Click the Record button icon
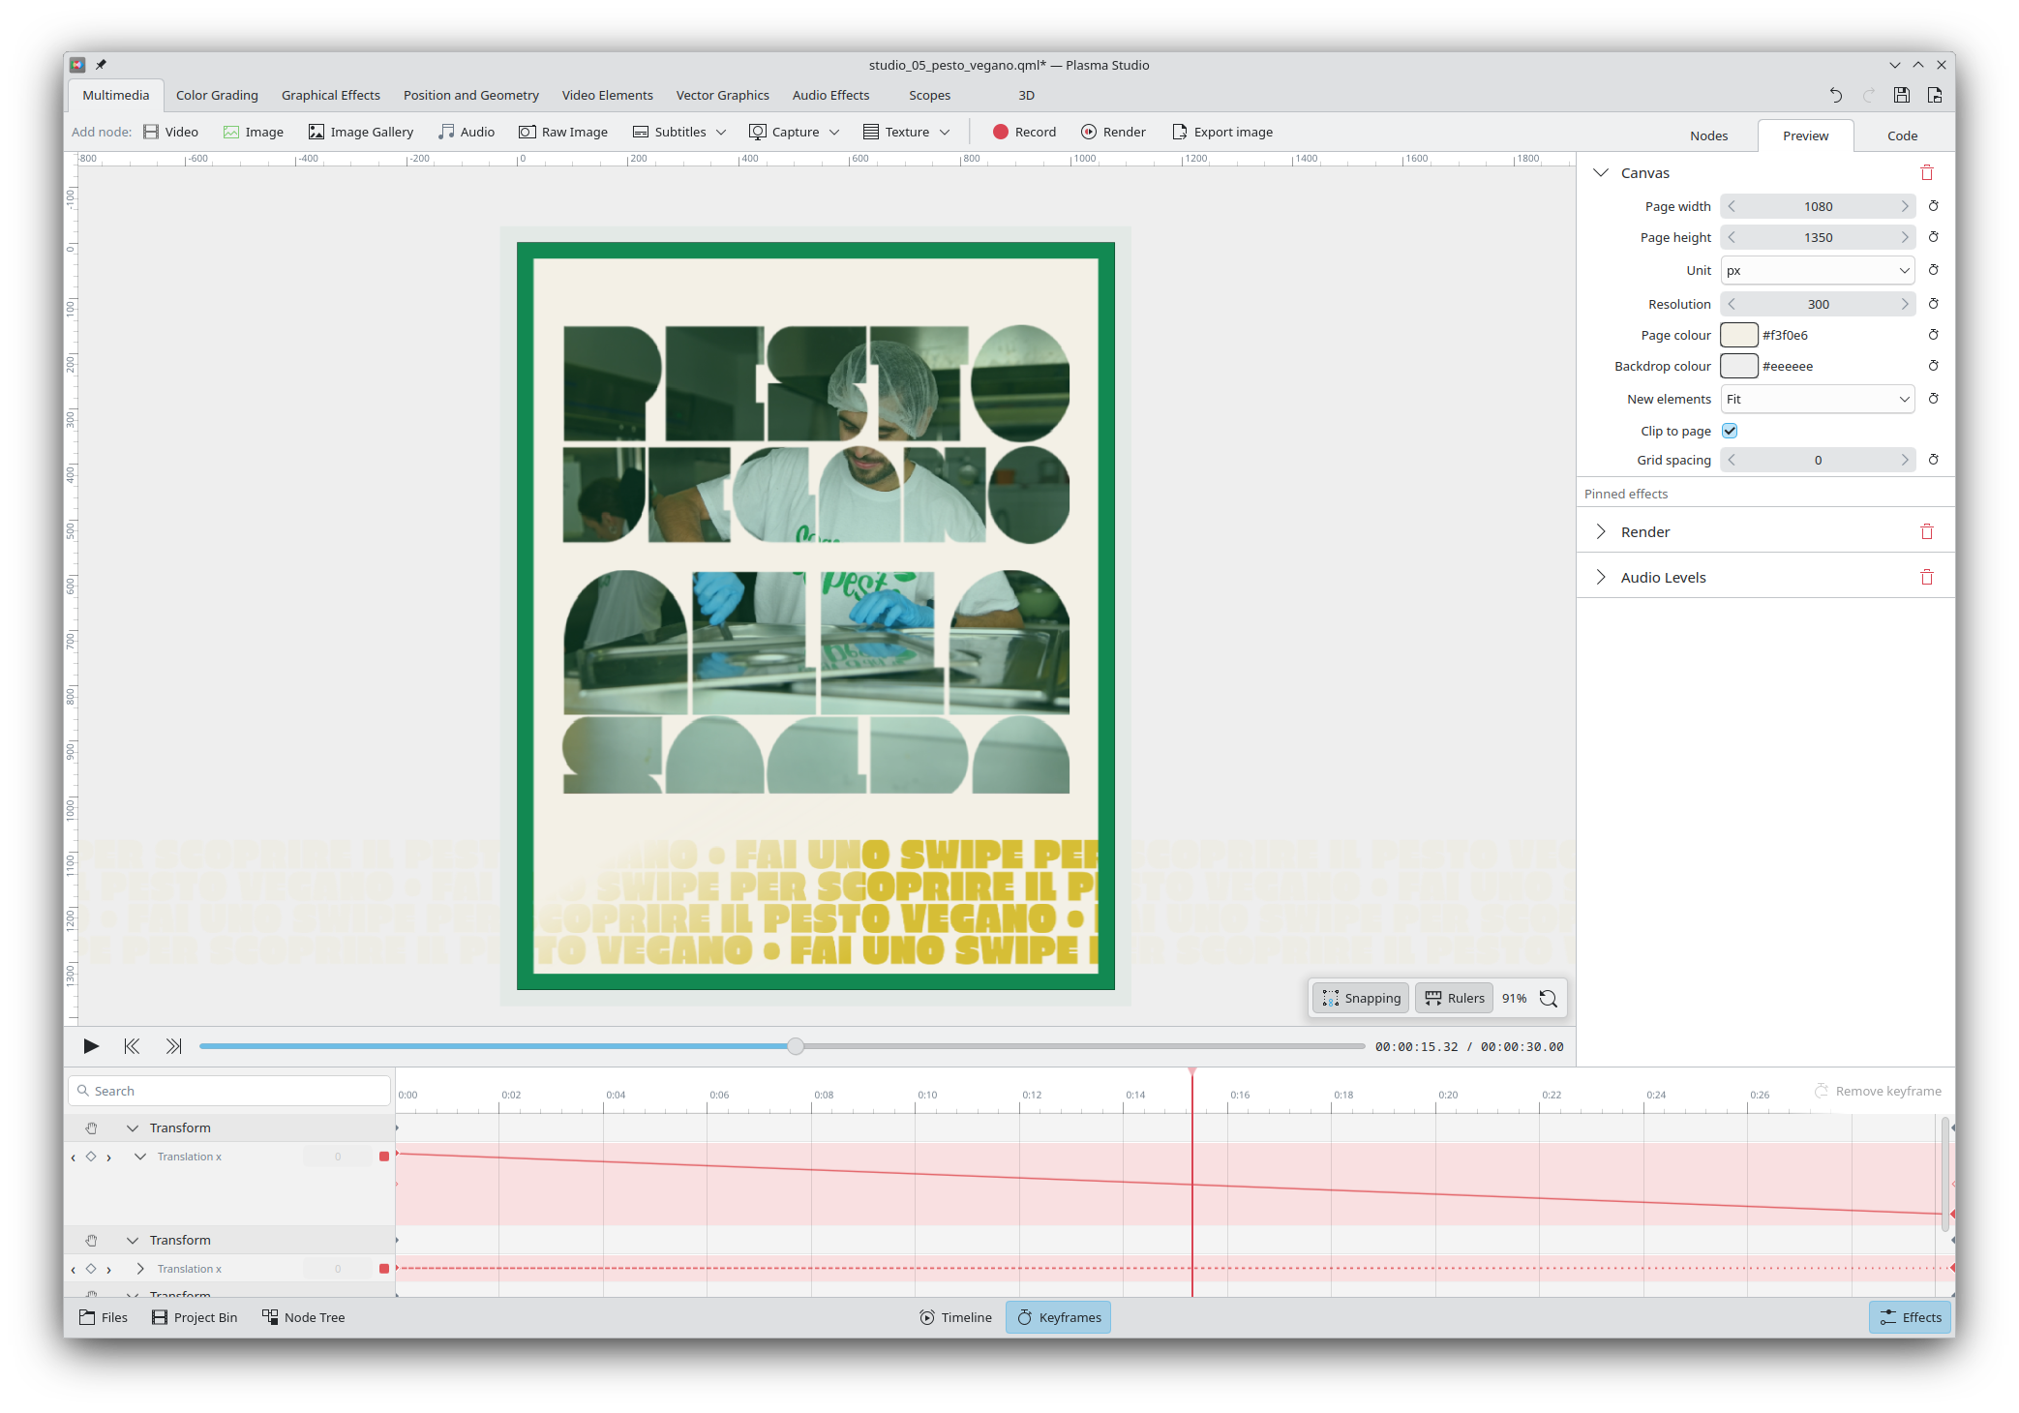This screenshot has width=2019, height=1413. [x=1000, y=133]
